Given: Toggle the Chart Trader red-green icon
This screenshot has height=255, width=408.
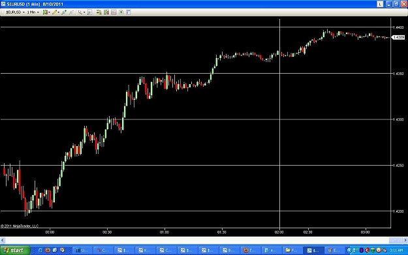Looking at the screenshot, I should pyautogui.click(x=99, y=12).
